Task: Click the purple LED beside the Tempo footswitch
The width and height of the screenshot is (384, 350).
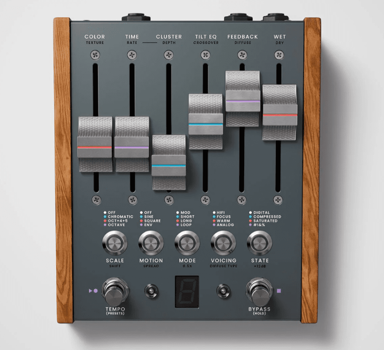Action: (95, 290)
